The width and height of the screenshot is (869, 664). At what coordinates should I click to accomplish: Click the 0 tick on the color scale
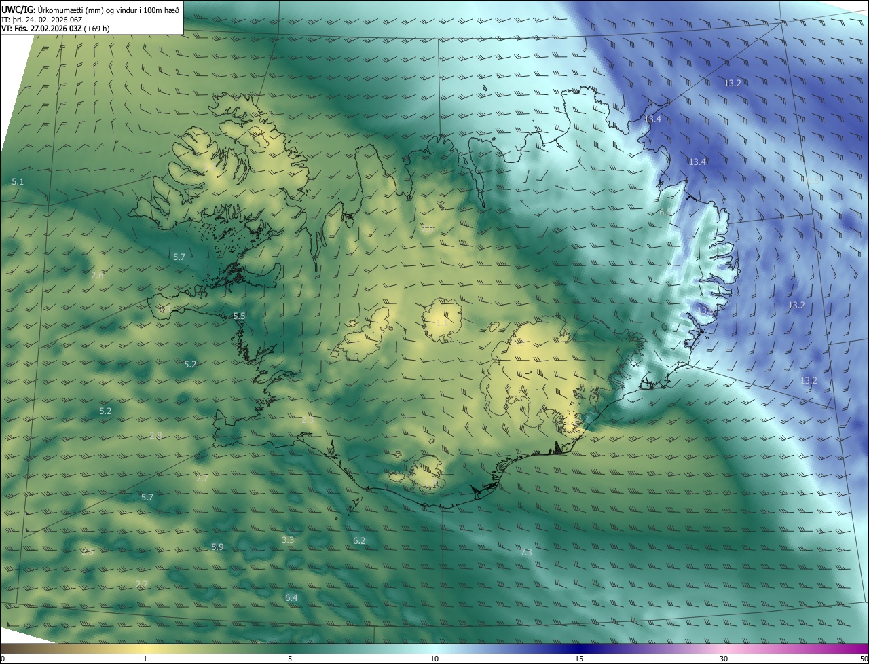pyautogui.click(x=2, y=659)
